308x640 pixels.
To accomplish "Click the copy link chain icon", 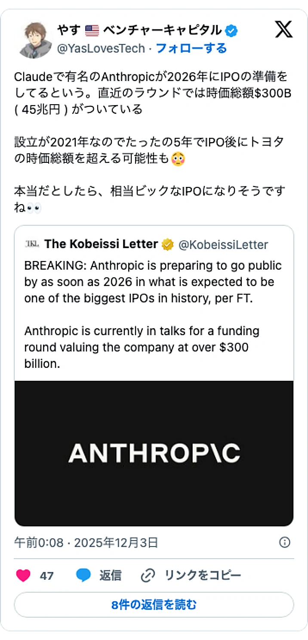I will [x=148, y=575].
